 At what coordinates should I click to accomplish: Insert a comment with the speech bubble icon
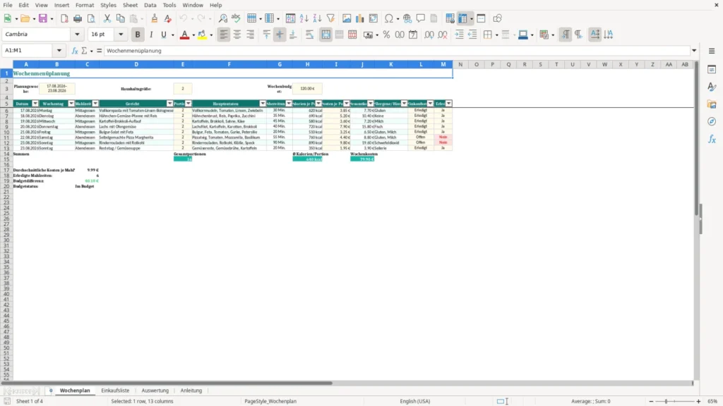tap(421, 18)
